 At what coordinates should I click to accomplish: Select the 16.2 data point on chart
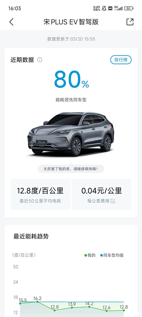click(x=37, y=301)
